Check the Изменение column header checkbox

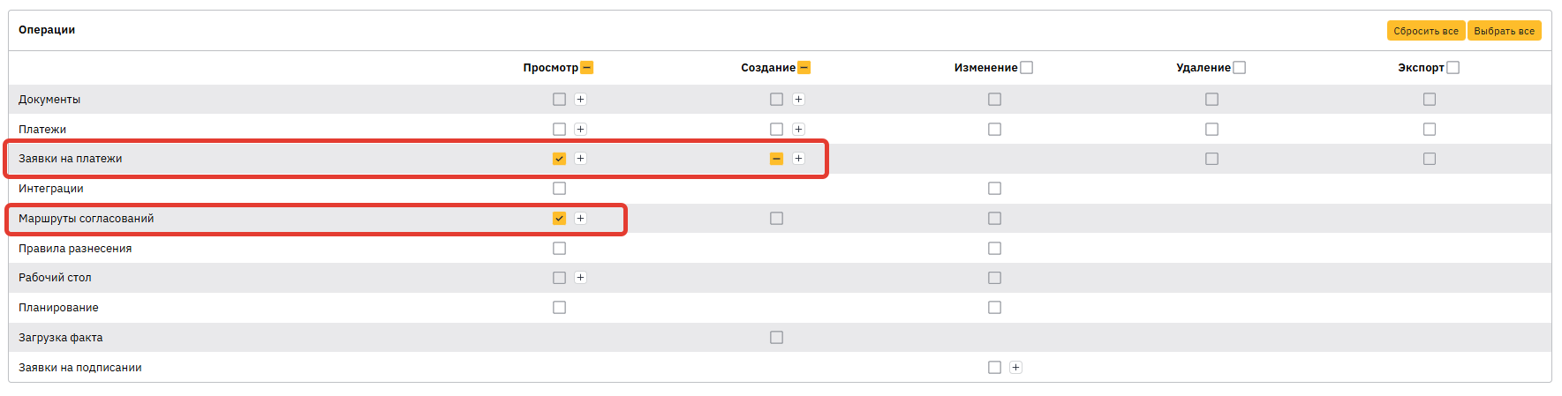tap(1026, 68)
